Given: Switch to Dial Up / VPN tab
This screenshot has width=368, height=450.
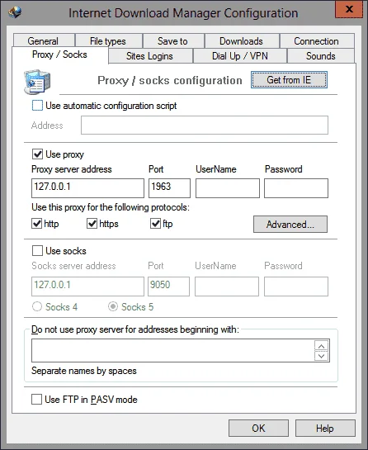Looking at the screenshot, I should coord(240,56).
